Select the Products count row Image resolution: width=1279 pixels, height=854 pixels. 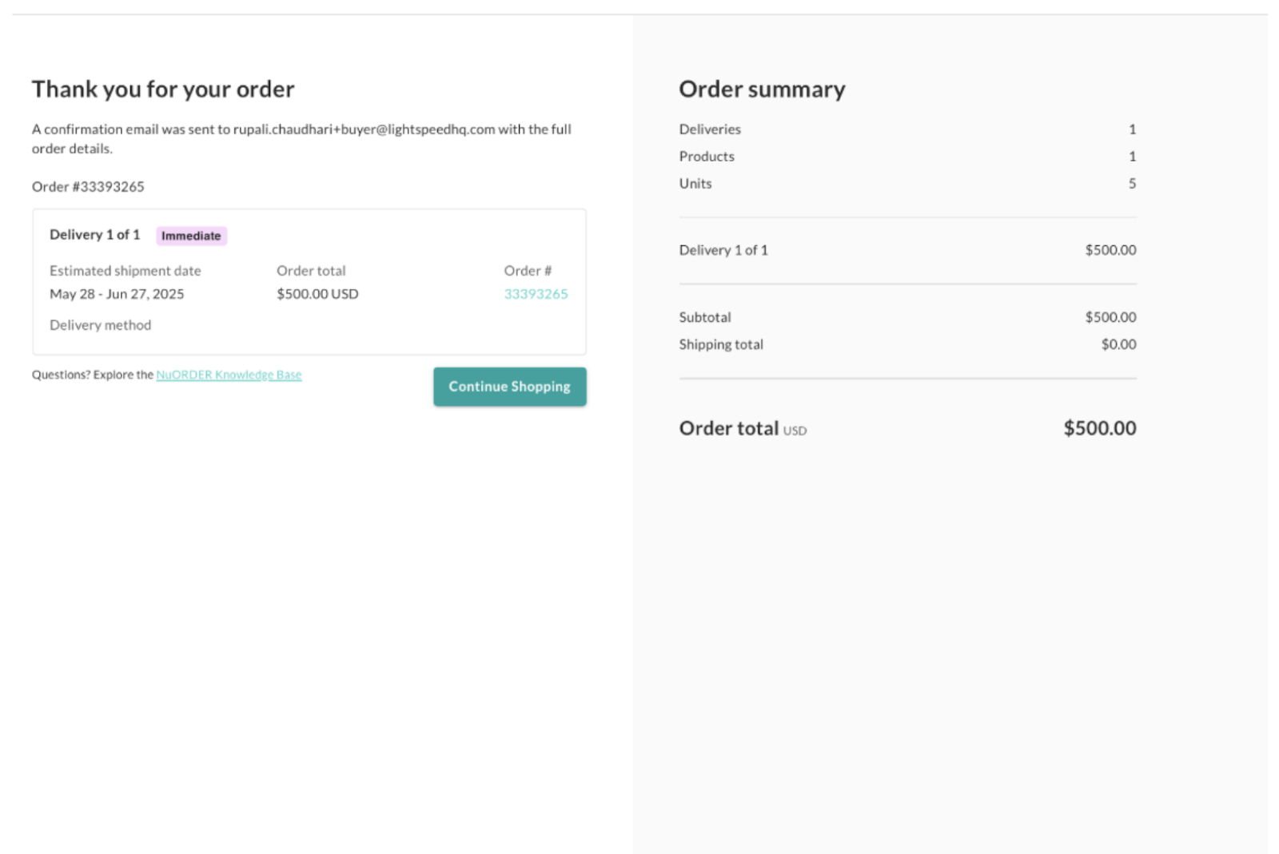point(707,156)
